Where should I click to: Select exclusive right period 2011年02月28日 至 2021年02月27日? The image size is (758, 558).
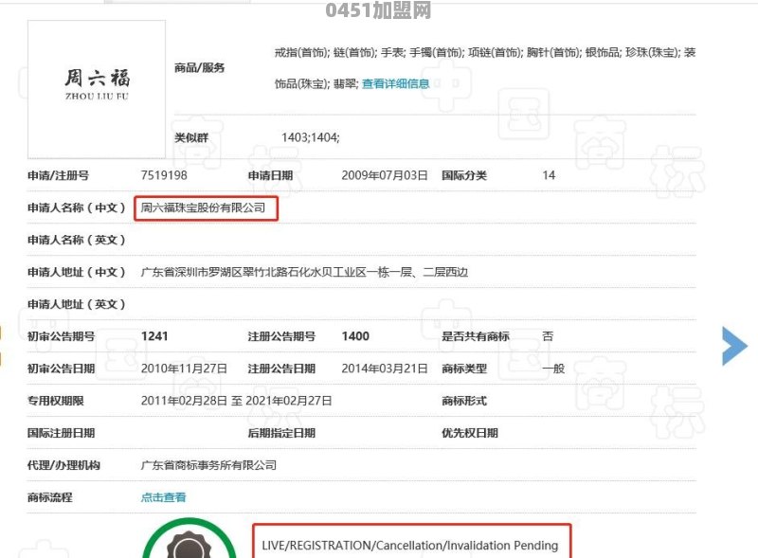236,401
